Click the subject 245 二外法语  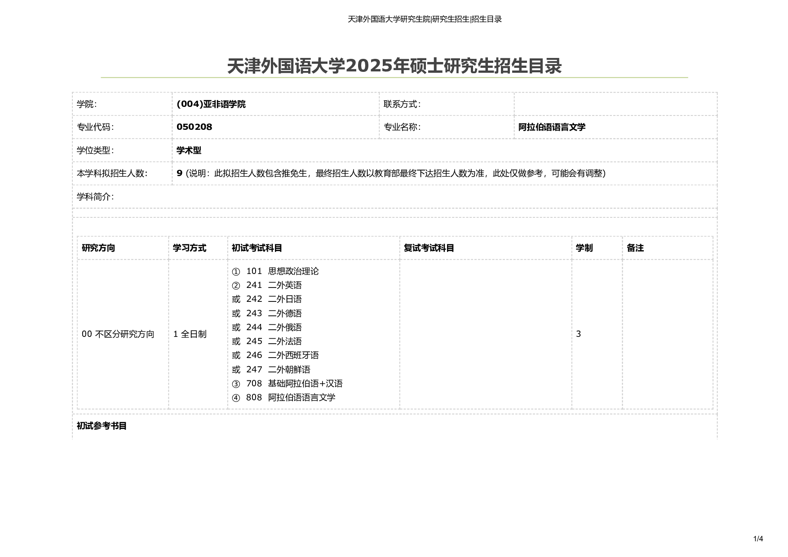pos(274,341)
